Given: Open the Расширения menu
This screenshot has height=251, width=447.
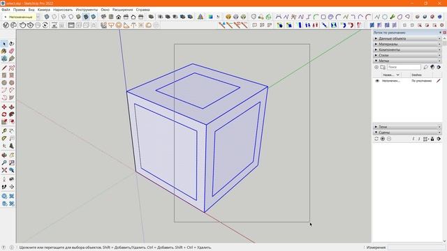Looking at the screenshot, I should (x=123, y=10).
